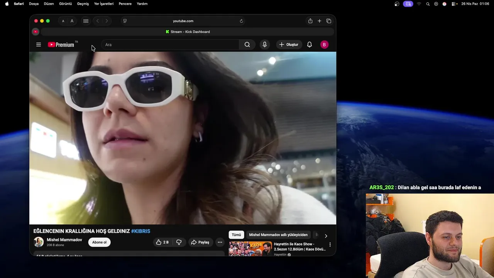Viewport: 494px width, 278px height.
Task: Select Mishel Mammadov adlı yükleyiciden chip
Action: click(x=278, y=235)
